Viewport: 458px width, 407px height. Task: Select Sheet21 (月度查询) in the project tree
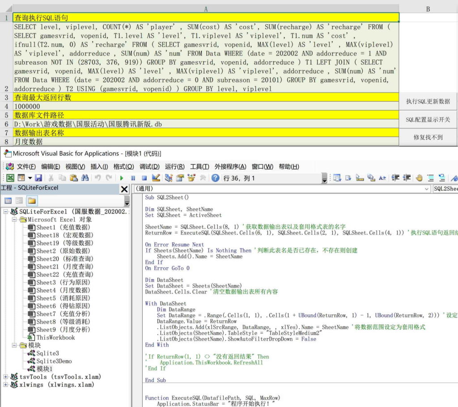tap(64, 267)
